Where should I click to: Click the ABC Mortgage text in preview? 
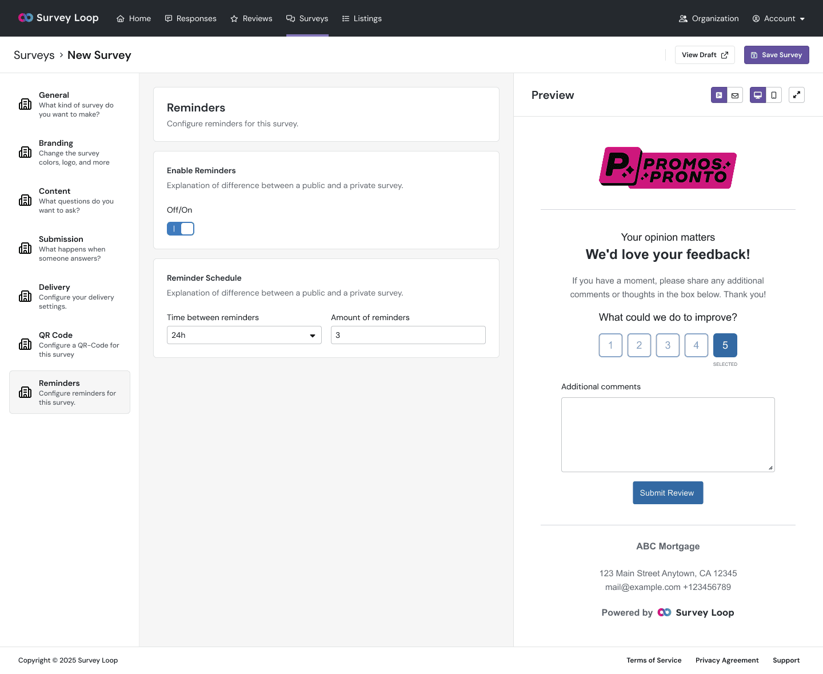(x=668, y=546)
